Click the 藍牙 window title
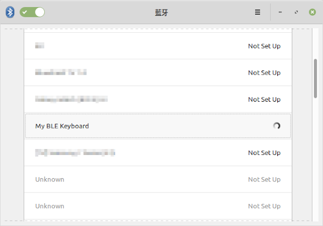The image size is (323, 226). tap(161, 12)
